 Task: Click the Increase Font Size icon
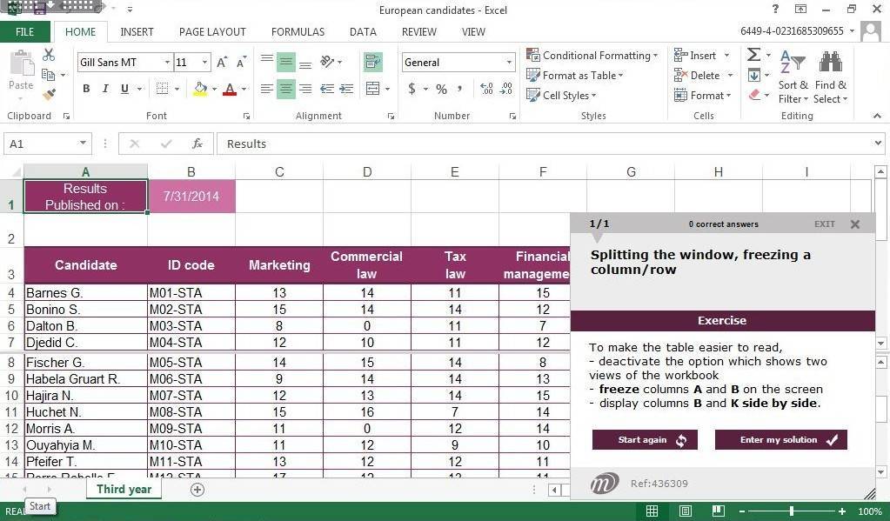222,63
